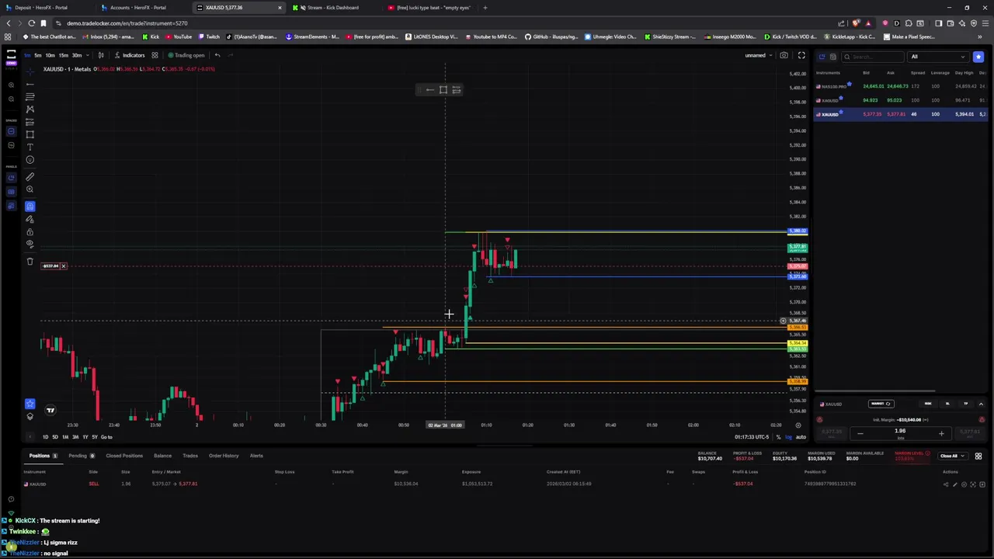Toggle the favorites star filter button
994x559 pixels.
978,57
